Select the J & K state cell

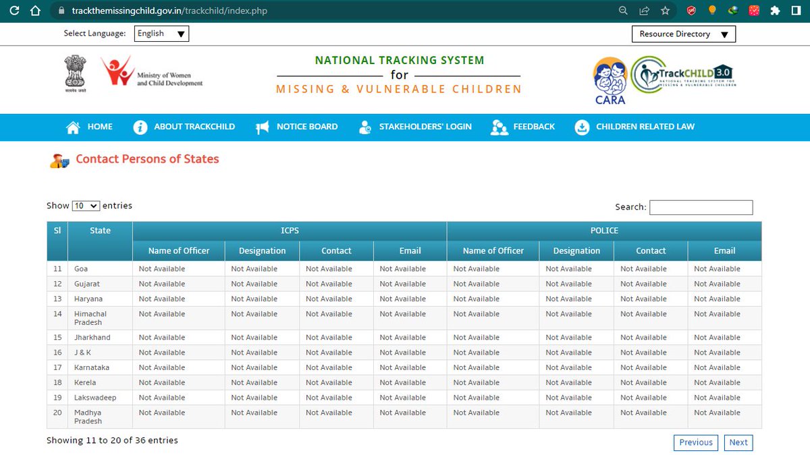tap(100, 353)
